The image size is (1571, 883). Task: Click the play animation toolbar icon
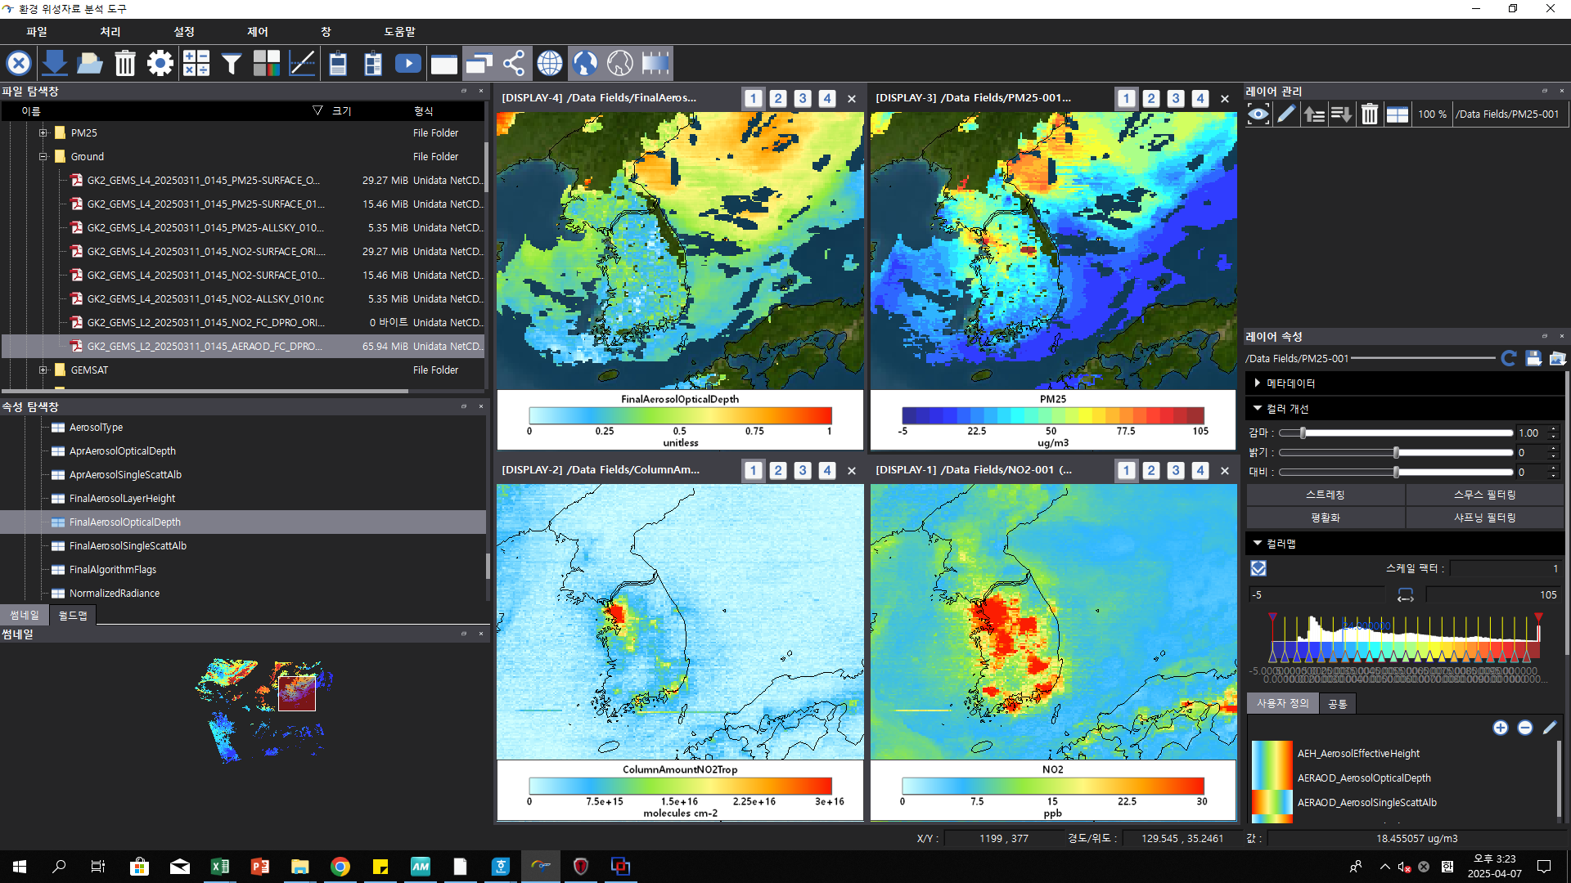tap(407, 63)
